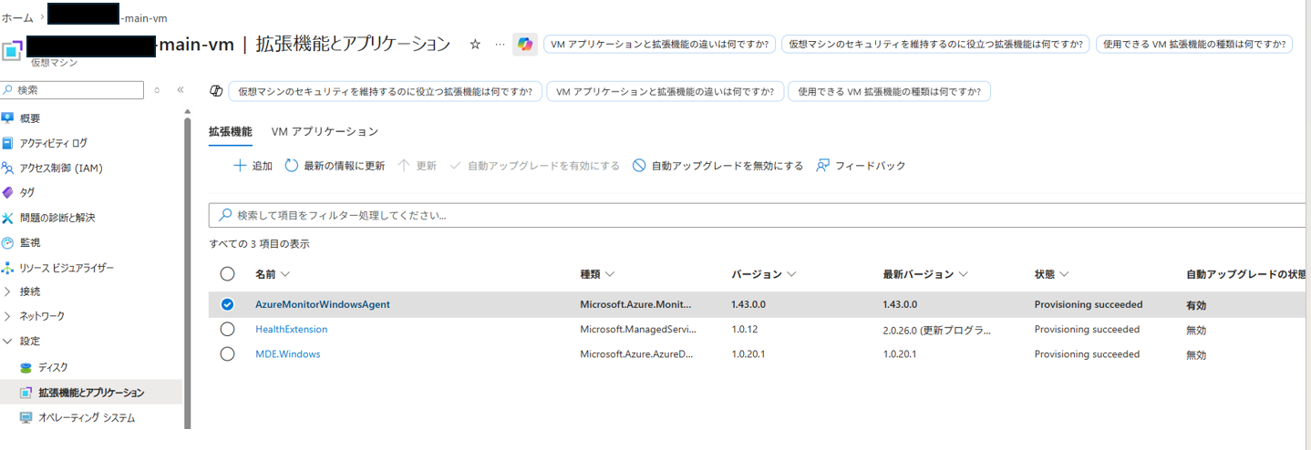1311x450 pixels.
Task: Click the オペレーティング システム icon
Action: pyautogui.click(x=26, y=418)
